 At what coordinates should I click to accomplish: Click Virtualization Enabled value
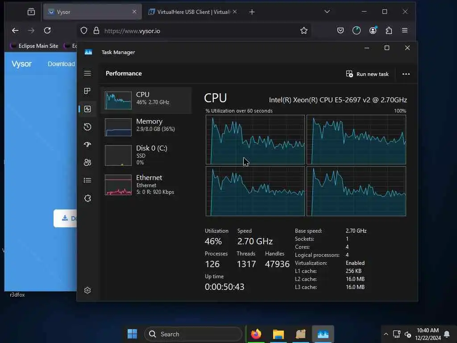click(355, 263)
